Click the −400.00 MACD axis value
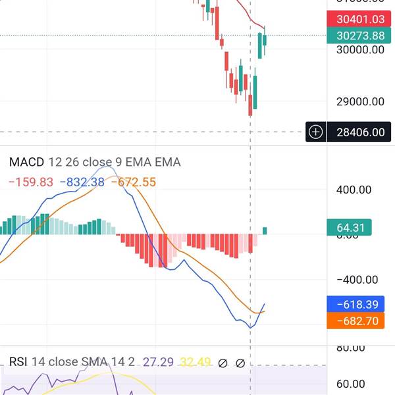This screenshot has height=395, width=395. [x=357, y=280]
